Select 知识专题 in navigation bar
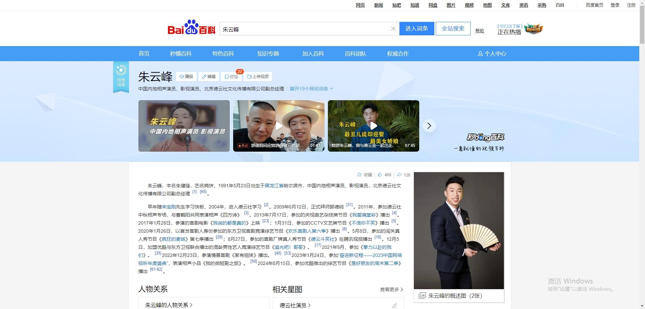This screenshot has height=309, width=645. coord(268,54)
